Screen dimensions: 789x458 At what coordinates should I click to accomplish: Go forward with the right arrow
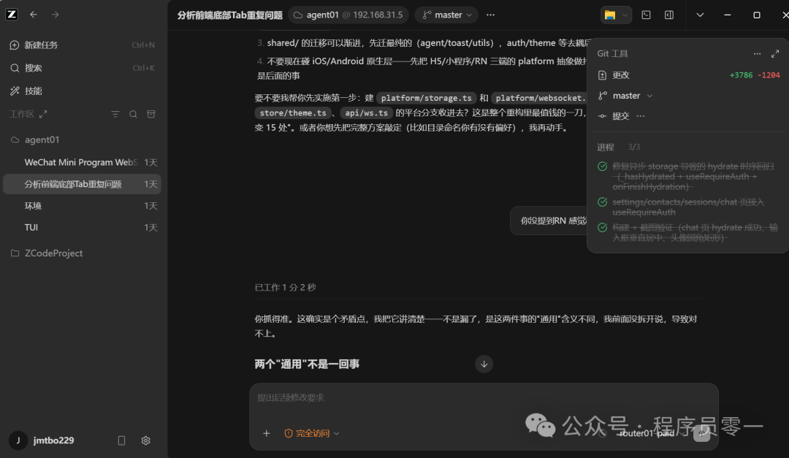56,15
